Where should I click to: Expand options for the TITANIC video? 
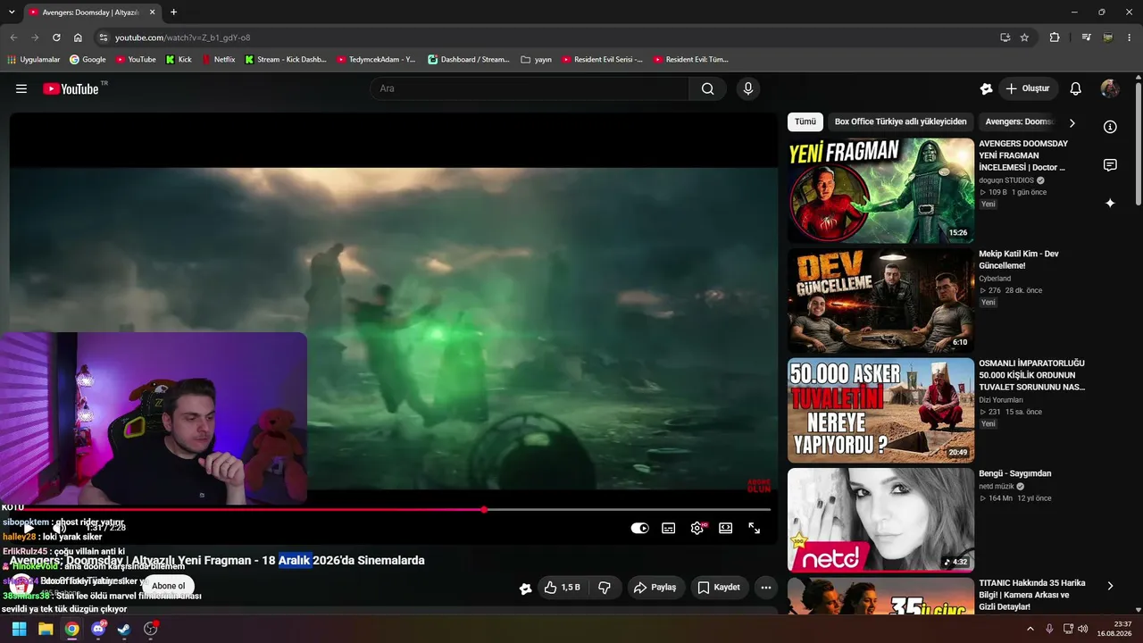[x=1110, y=586]
